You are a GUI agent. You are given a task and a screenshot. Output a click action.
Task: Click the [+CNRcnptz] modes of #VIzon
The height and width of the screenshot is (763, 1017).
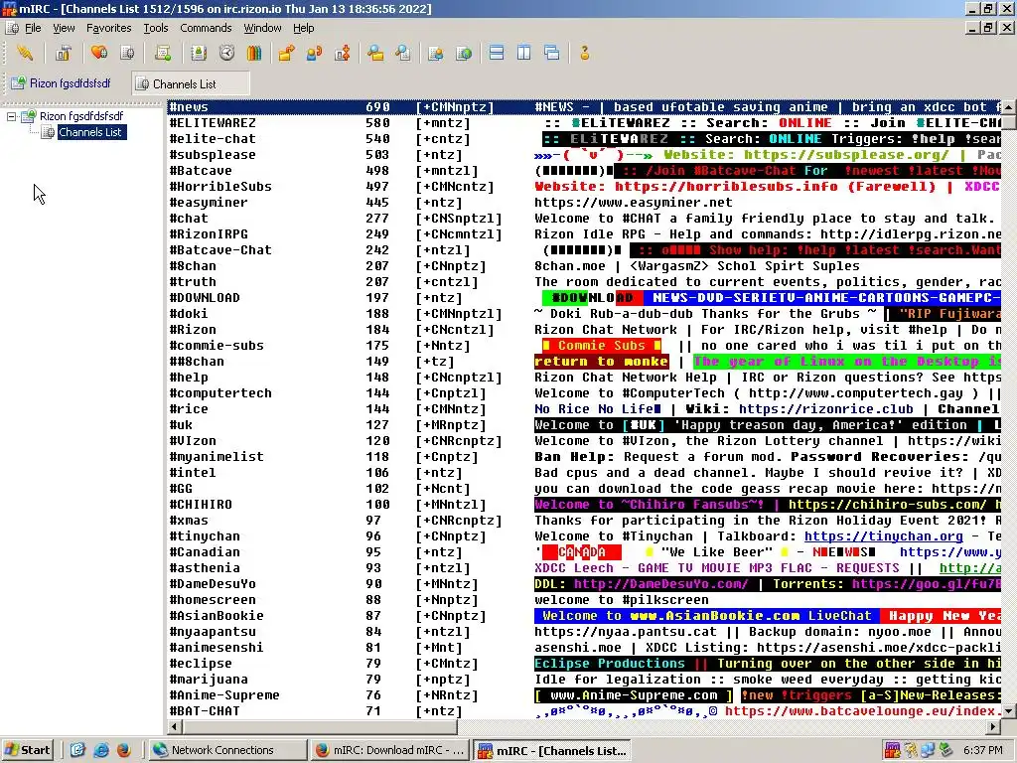point(459,441)
